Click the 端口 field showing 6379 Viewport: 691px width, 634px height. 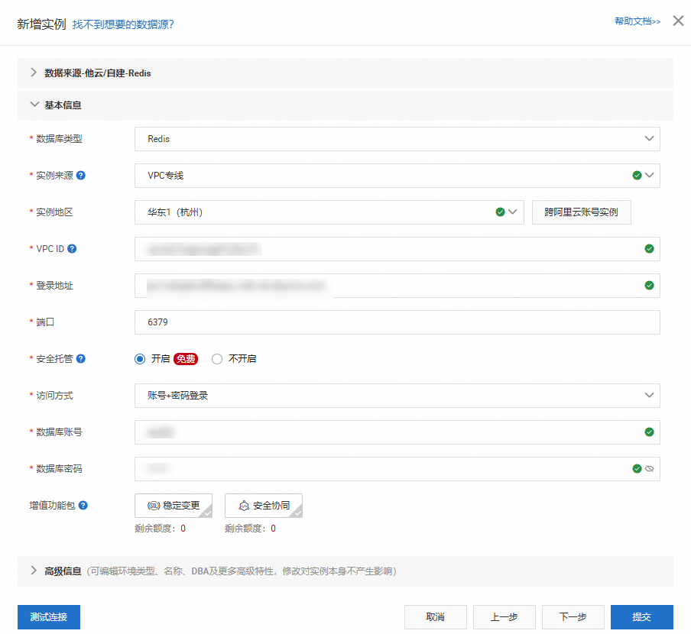[397, 322]
